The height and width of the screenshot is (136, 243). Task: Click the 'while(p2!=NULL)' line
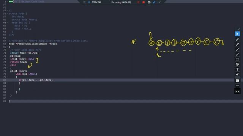26,74
